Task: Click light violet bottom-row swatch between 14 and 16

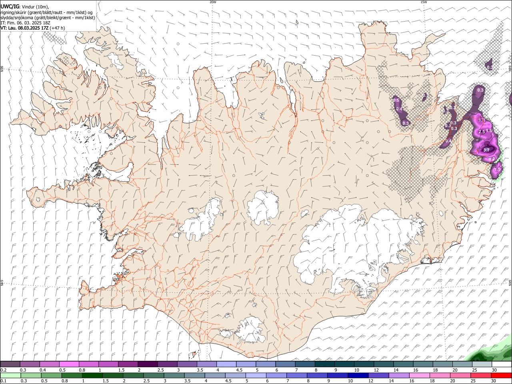Action: coord(398,376)
